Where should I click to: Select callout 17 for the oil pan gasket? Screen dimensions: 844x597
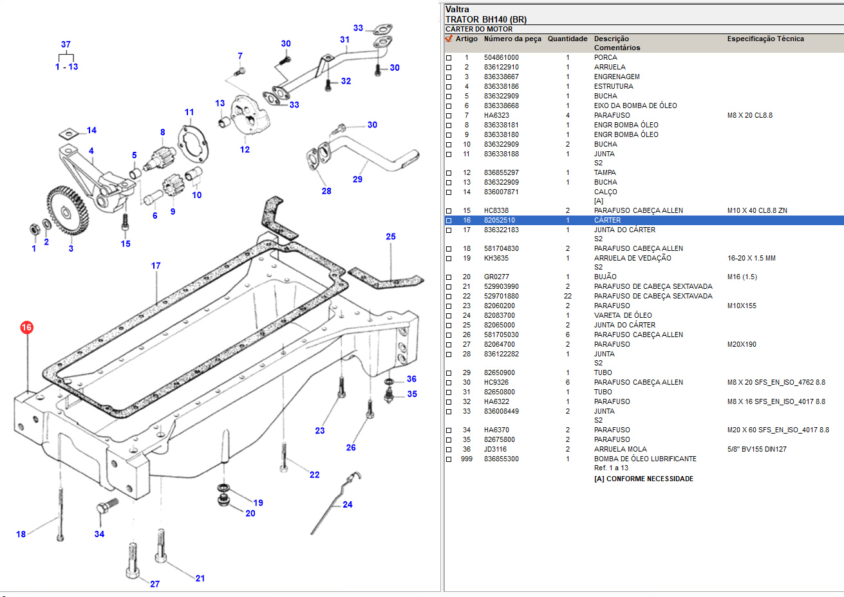coord(156,265)
